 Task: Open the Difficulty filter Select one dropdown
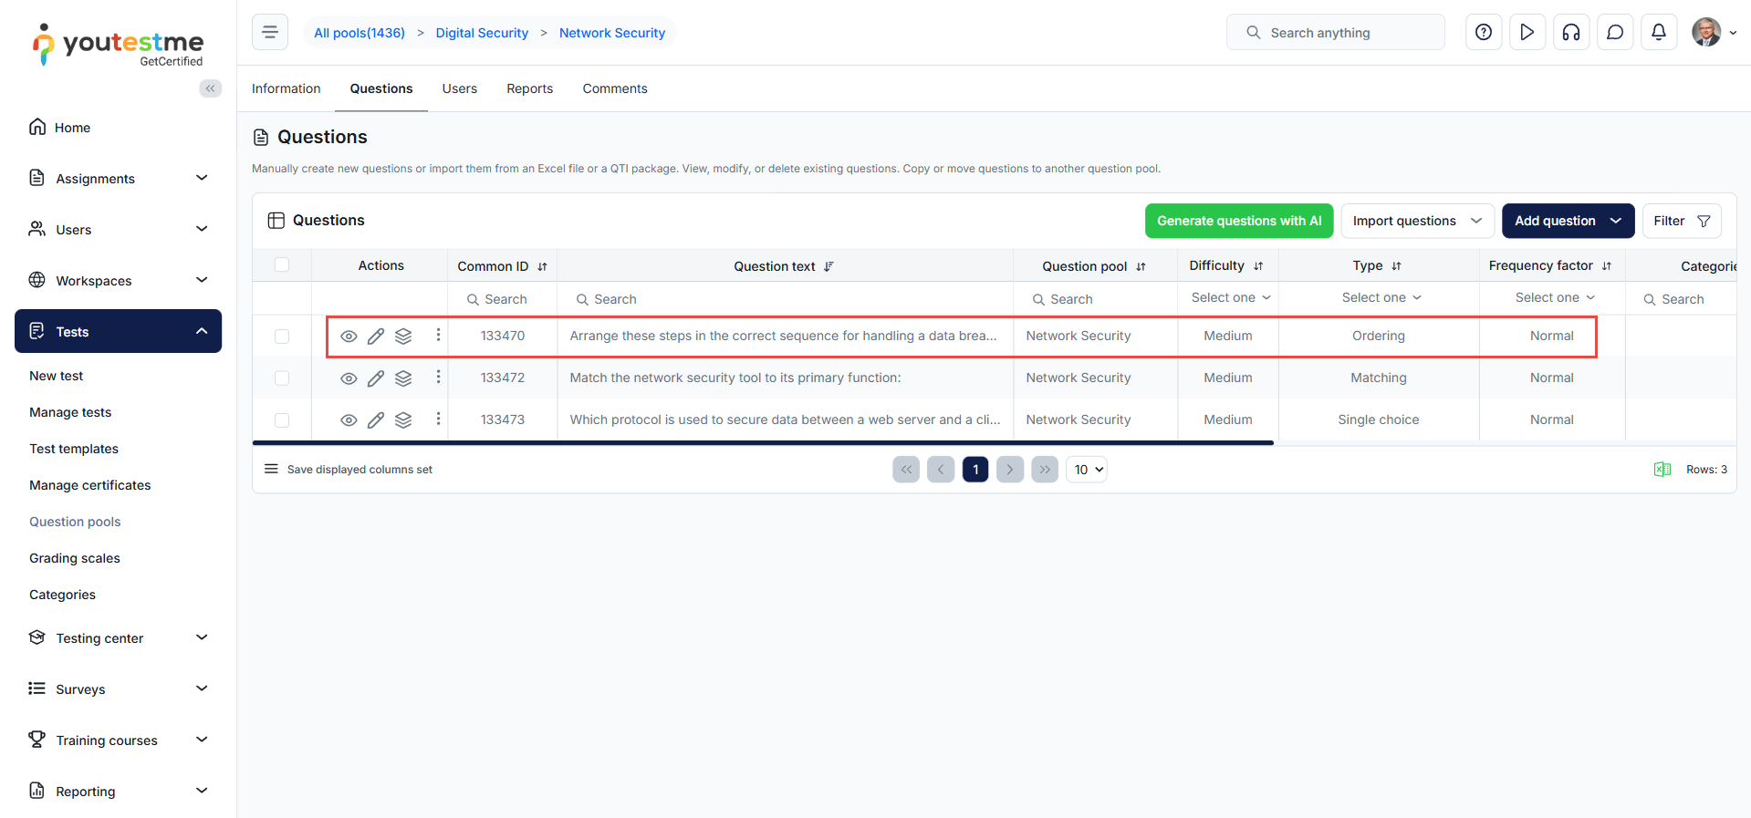(x=1229, y=298)
